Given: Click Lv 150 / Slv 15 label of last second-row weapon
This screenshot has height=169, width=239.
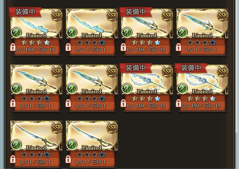Looking at the screenshot, I should 201,106.
